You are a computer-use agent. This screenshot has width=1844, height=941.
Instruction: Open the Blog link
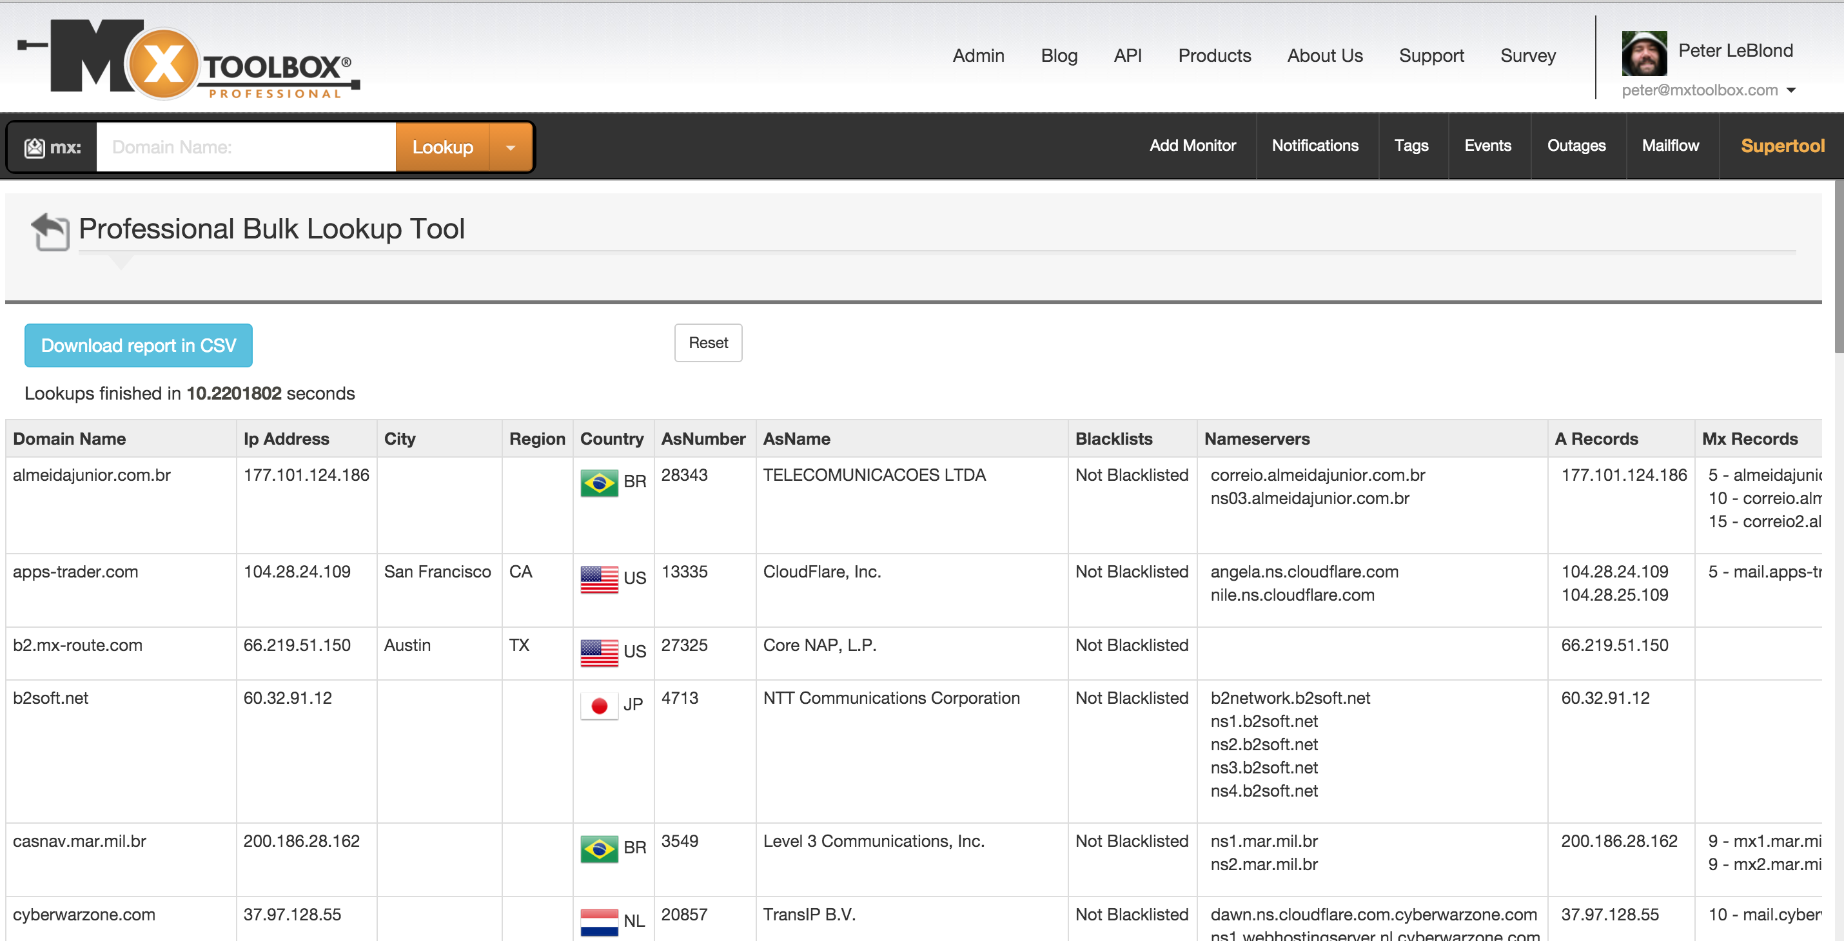pos(1059,56)
